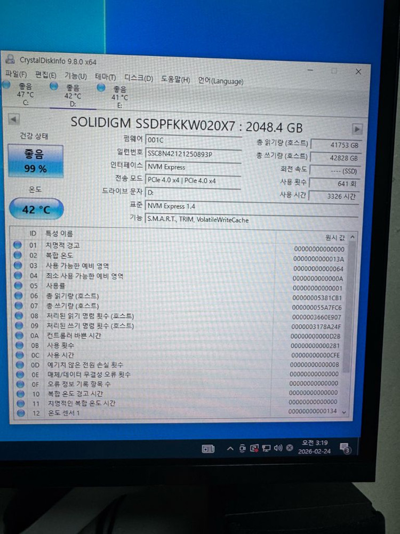Image resolution: width=400 pixels, height=534 pixels.
Task: Click power on count value 641 회
Action: (x=334, y=184)
